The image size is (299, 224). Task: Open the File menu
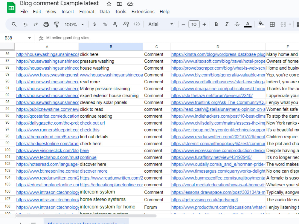[24, 12]
